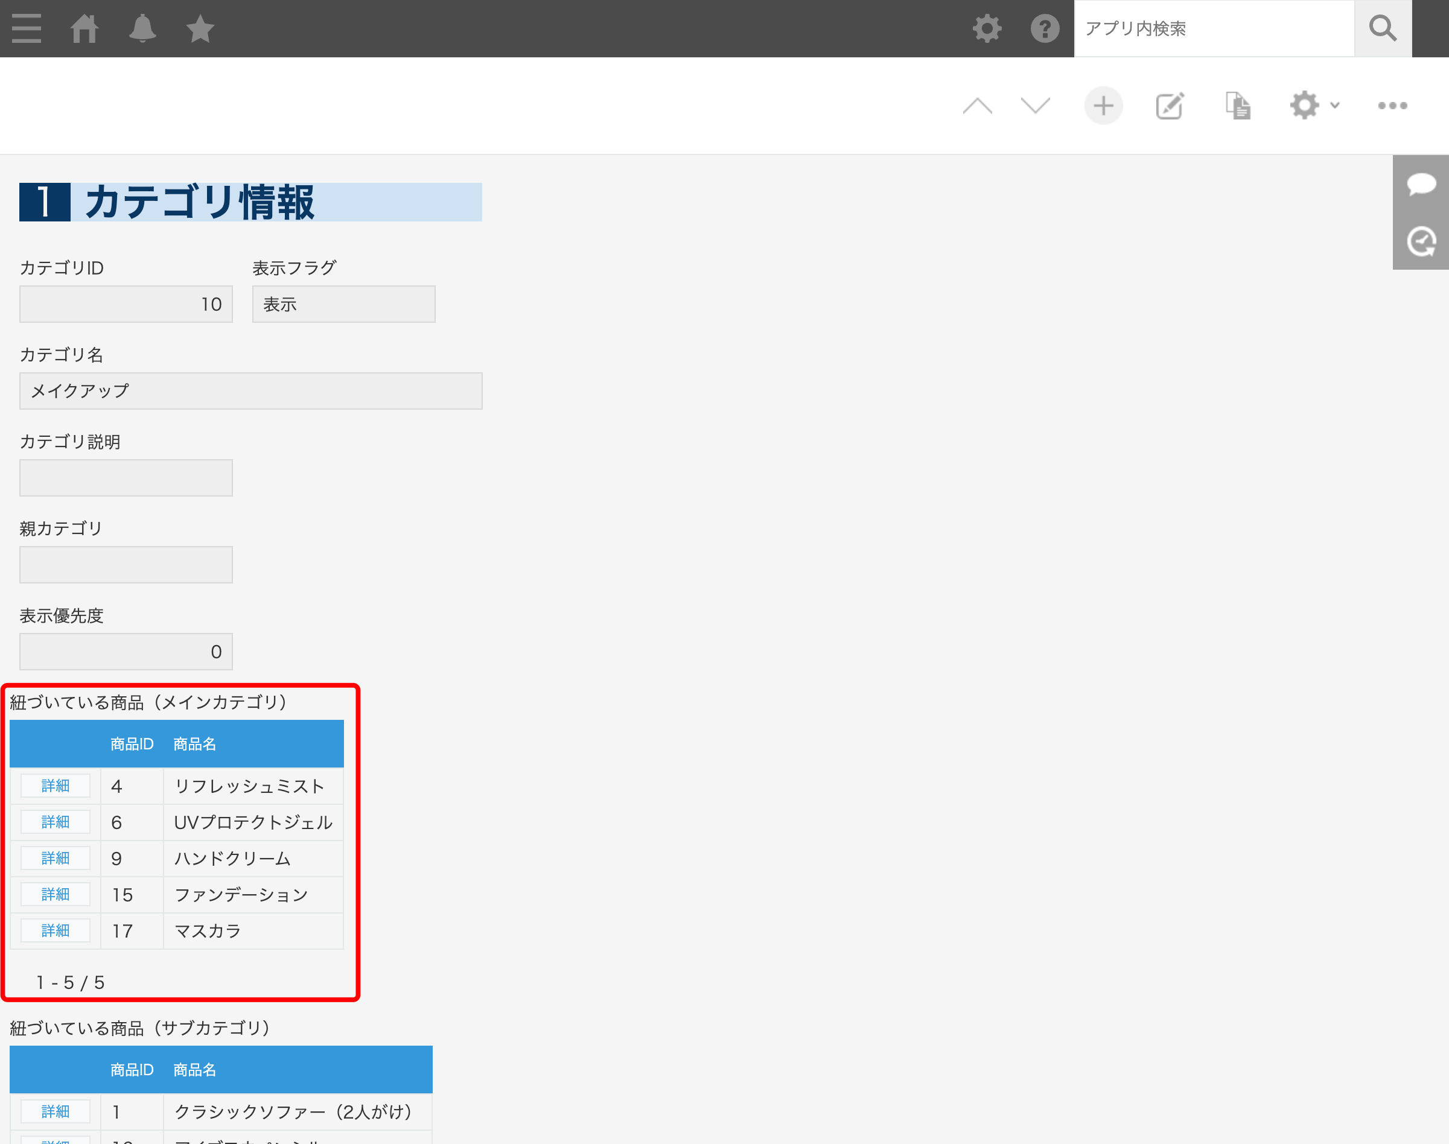This screenshot has width=1449, height=1144.
Task: Click the search magnifier button
Action: click(1382, 28)
